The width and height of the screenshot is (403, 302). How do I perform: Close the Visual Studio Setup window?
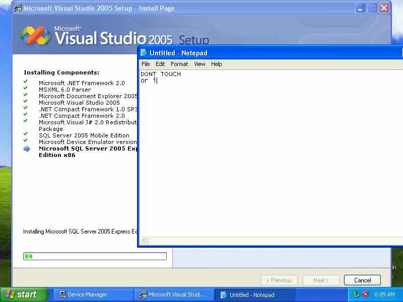(x=384, y=8)
